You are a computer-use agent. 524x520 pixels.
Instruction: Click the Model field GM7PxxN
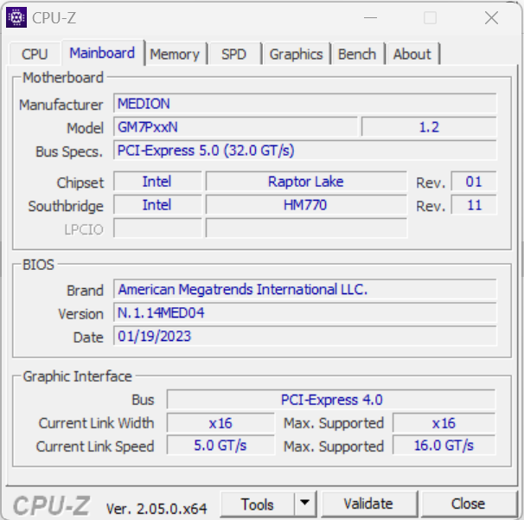tap(235, 127)
